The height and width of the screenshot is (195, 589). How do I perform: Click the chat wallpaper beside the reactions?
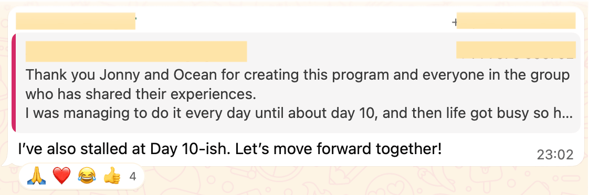coord(338,180)
